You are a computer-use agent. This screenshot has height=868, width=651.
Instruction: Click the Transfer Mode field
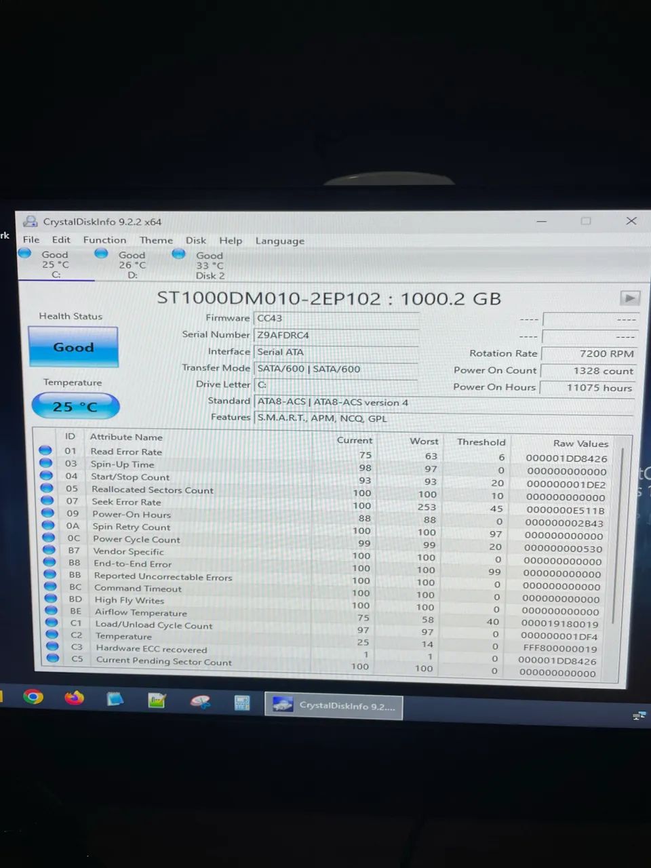336,369
